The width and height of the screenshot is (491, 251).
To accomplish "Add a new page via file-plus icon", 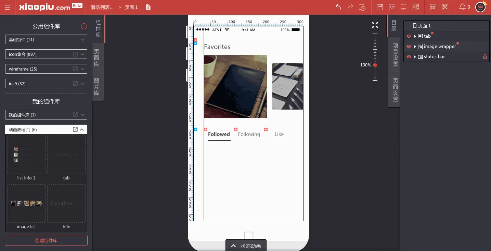I will click(x=148, y=7).
